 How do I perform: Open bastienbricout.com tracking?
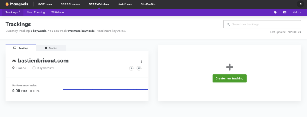point(43,61)
